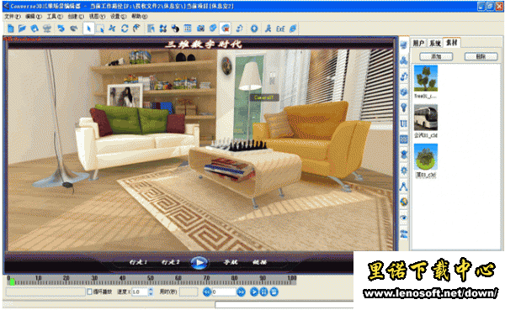Click the highlighted red-blue toolbar icon
This screenshot has height=310, width=505.
(226, 29)
